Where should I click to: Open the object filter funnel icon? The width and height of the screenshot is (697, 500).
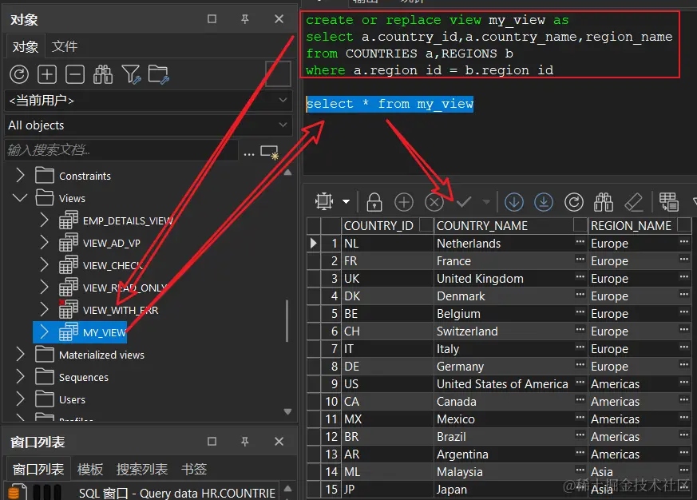(x=131, y=74)
